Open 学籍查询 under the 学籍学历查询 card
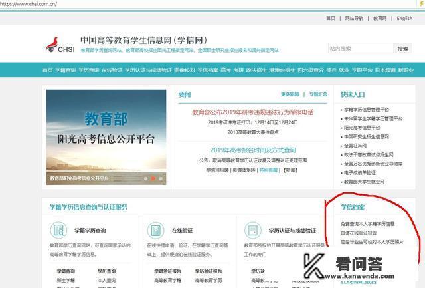 pos(66,271)
